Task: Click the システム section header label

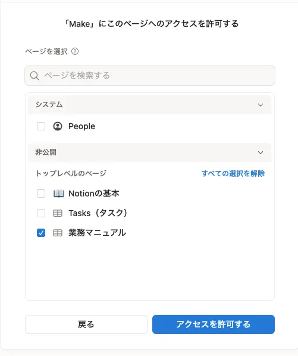Action: pos(49,104)
